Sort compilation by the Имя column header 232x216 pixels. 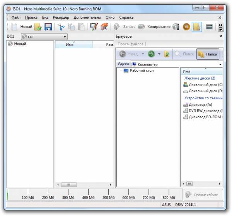(74, 44)
